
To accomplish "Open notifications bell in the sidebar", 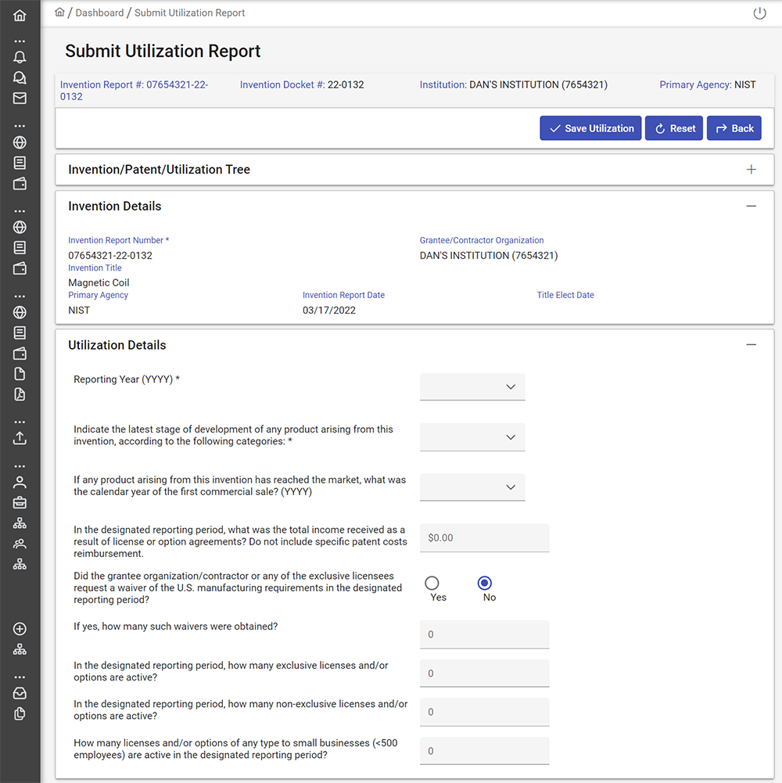I will [x=20, y=57].
